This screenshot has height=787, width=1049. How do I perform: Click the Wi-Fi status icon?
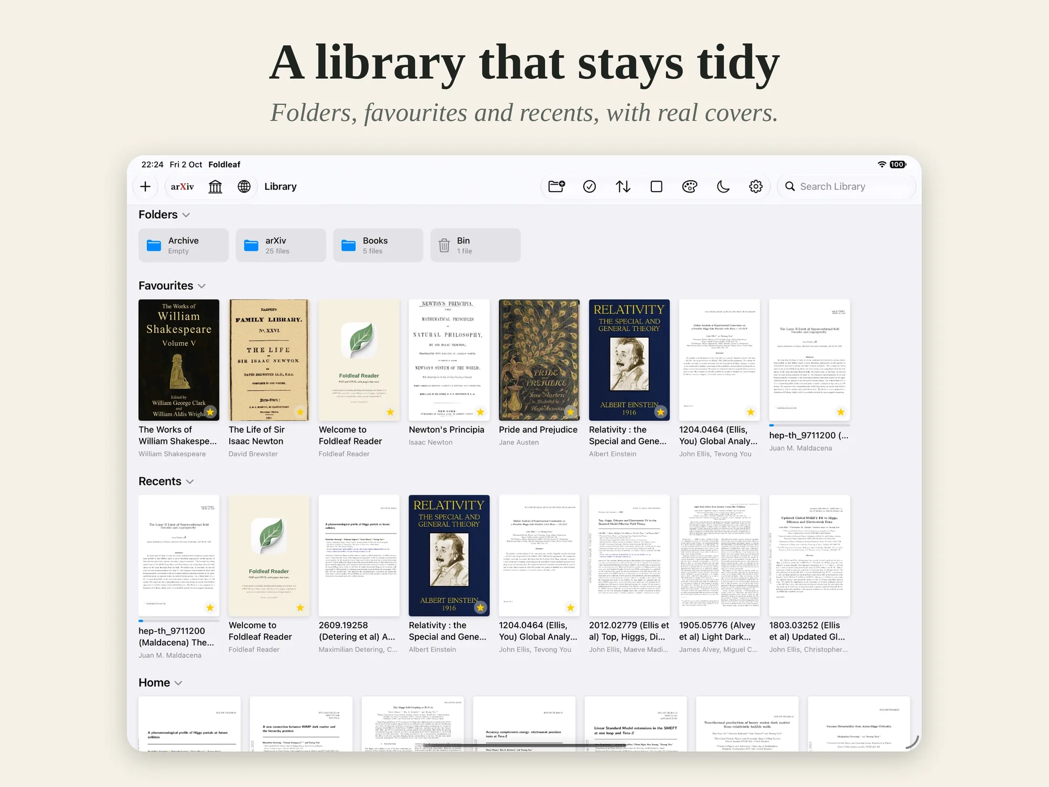(x=882, y=164)
